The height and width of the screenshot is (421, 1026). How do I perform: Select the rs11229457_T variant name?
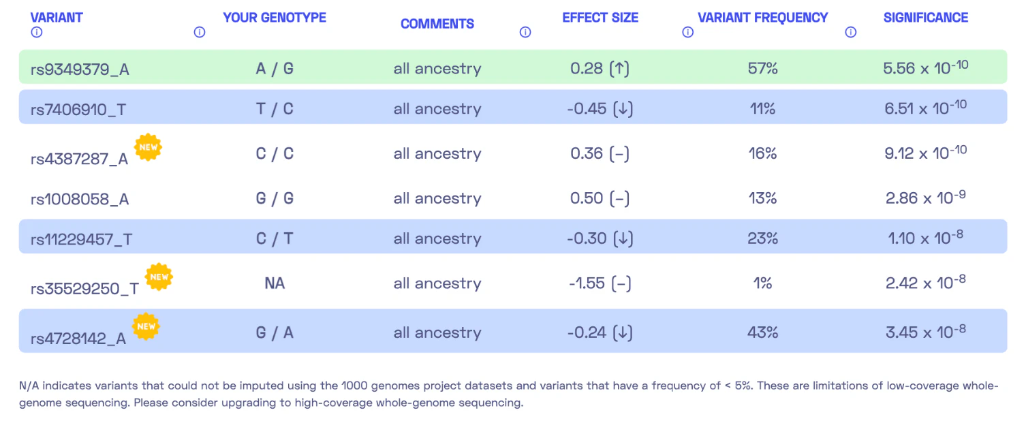pyautogui.click(x=81, y=239)
